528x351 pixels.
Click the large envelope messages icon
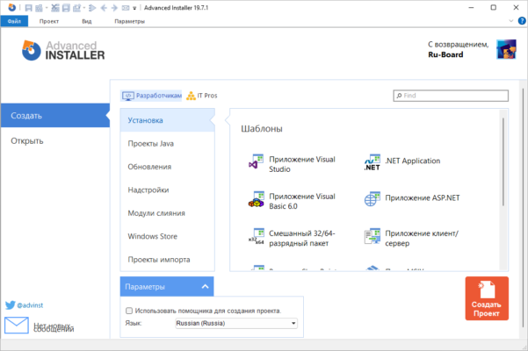click(x=17, y=325)
